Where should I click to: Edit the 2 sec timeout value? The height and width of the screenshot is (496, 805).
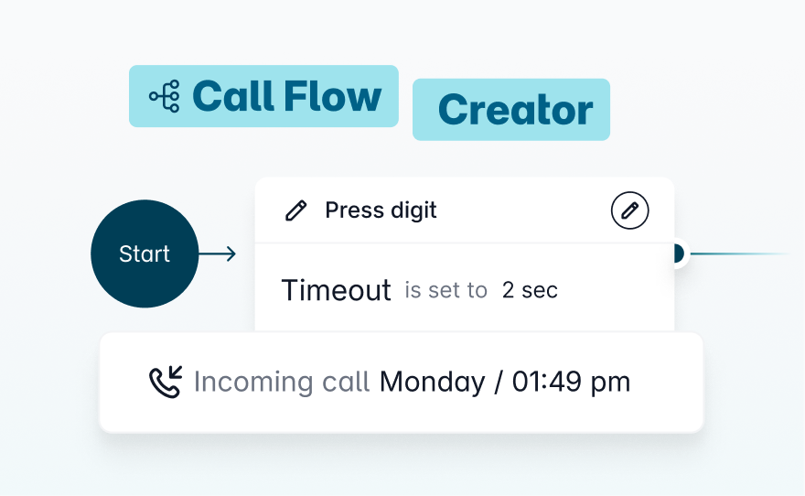pos(529,290)
